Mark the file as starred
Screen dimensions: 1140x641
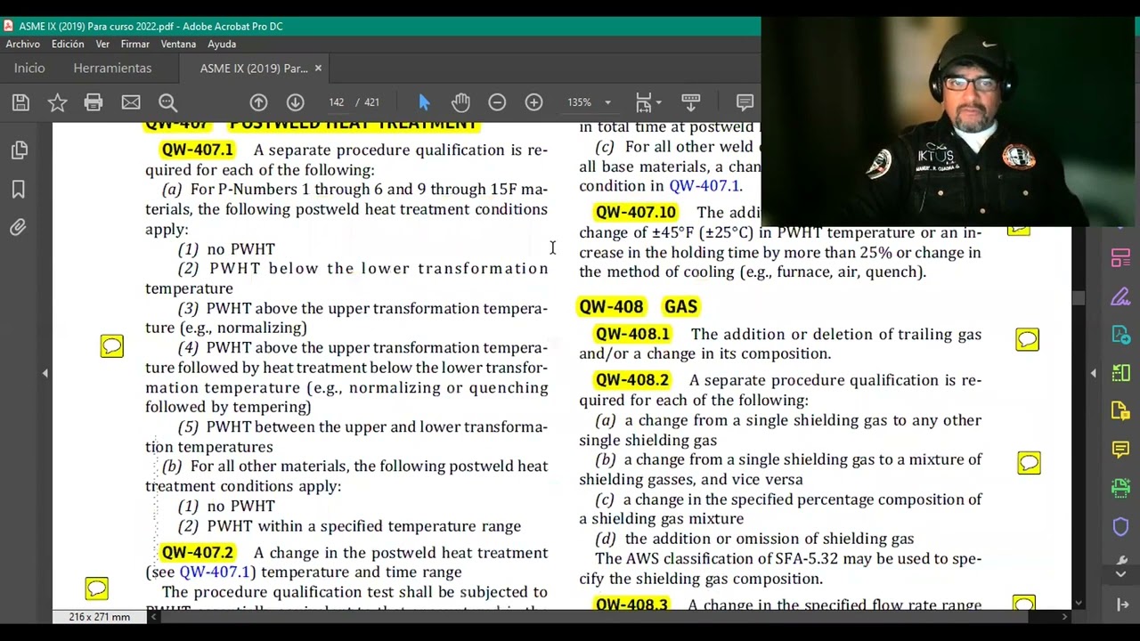tap(57, 102)
